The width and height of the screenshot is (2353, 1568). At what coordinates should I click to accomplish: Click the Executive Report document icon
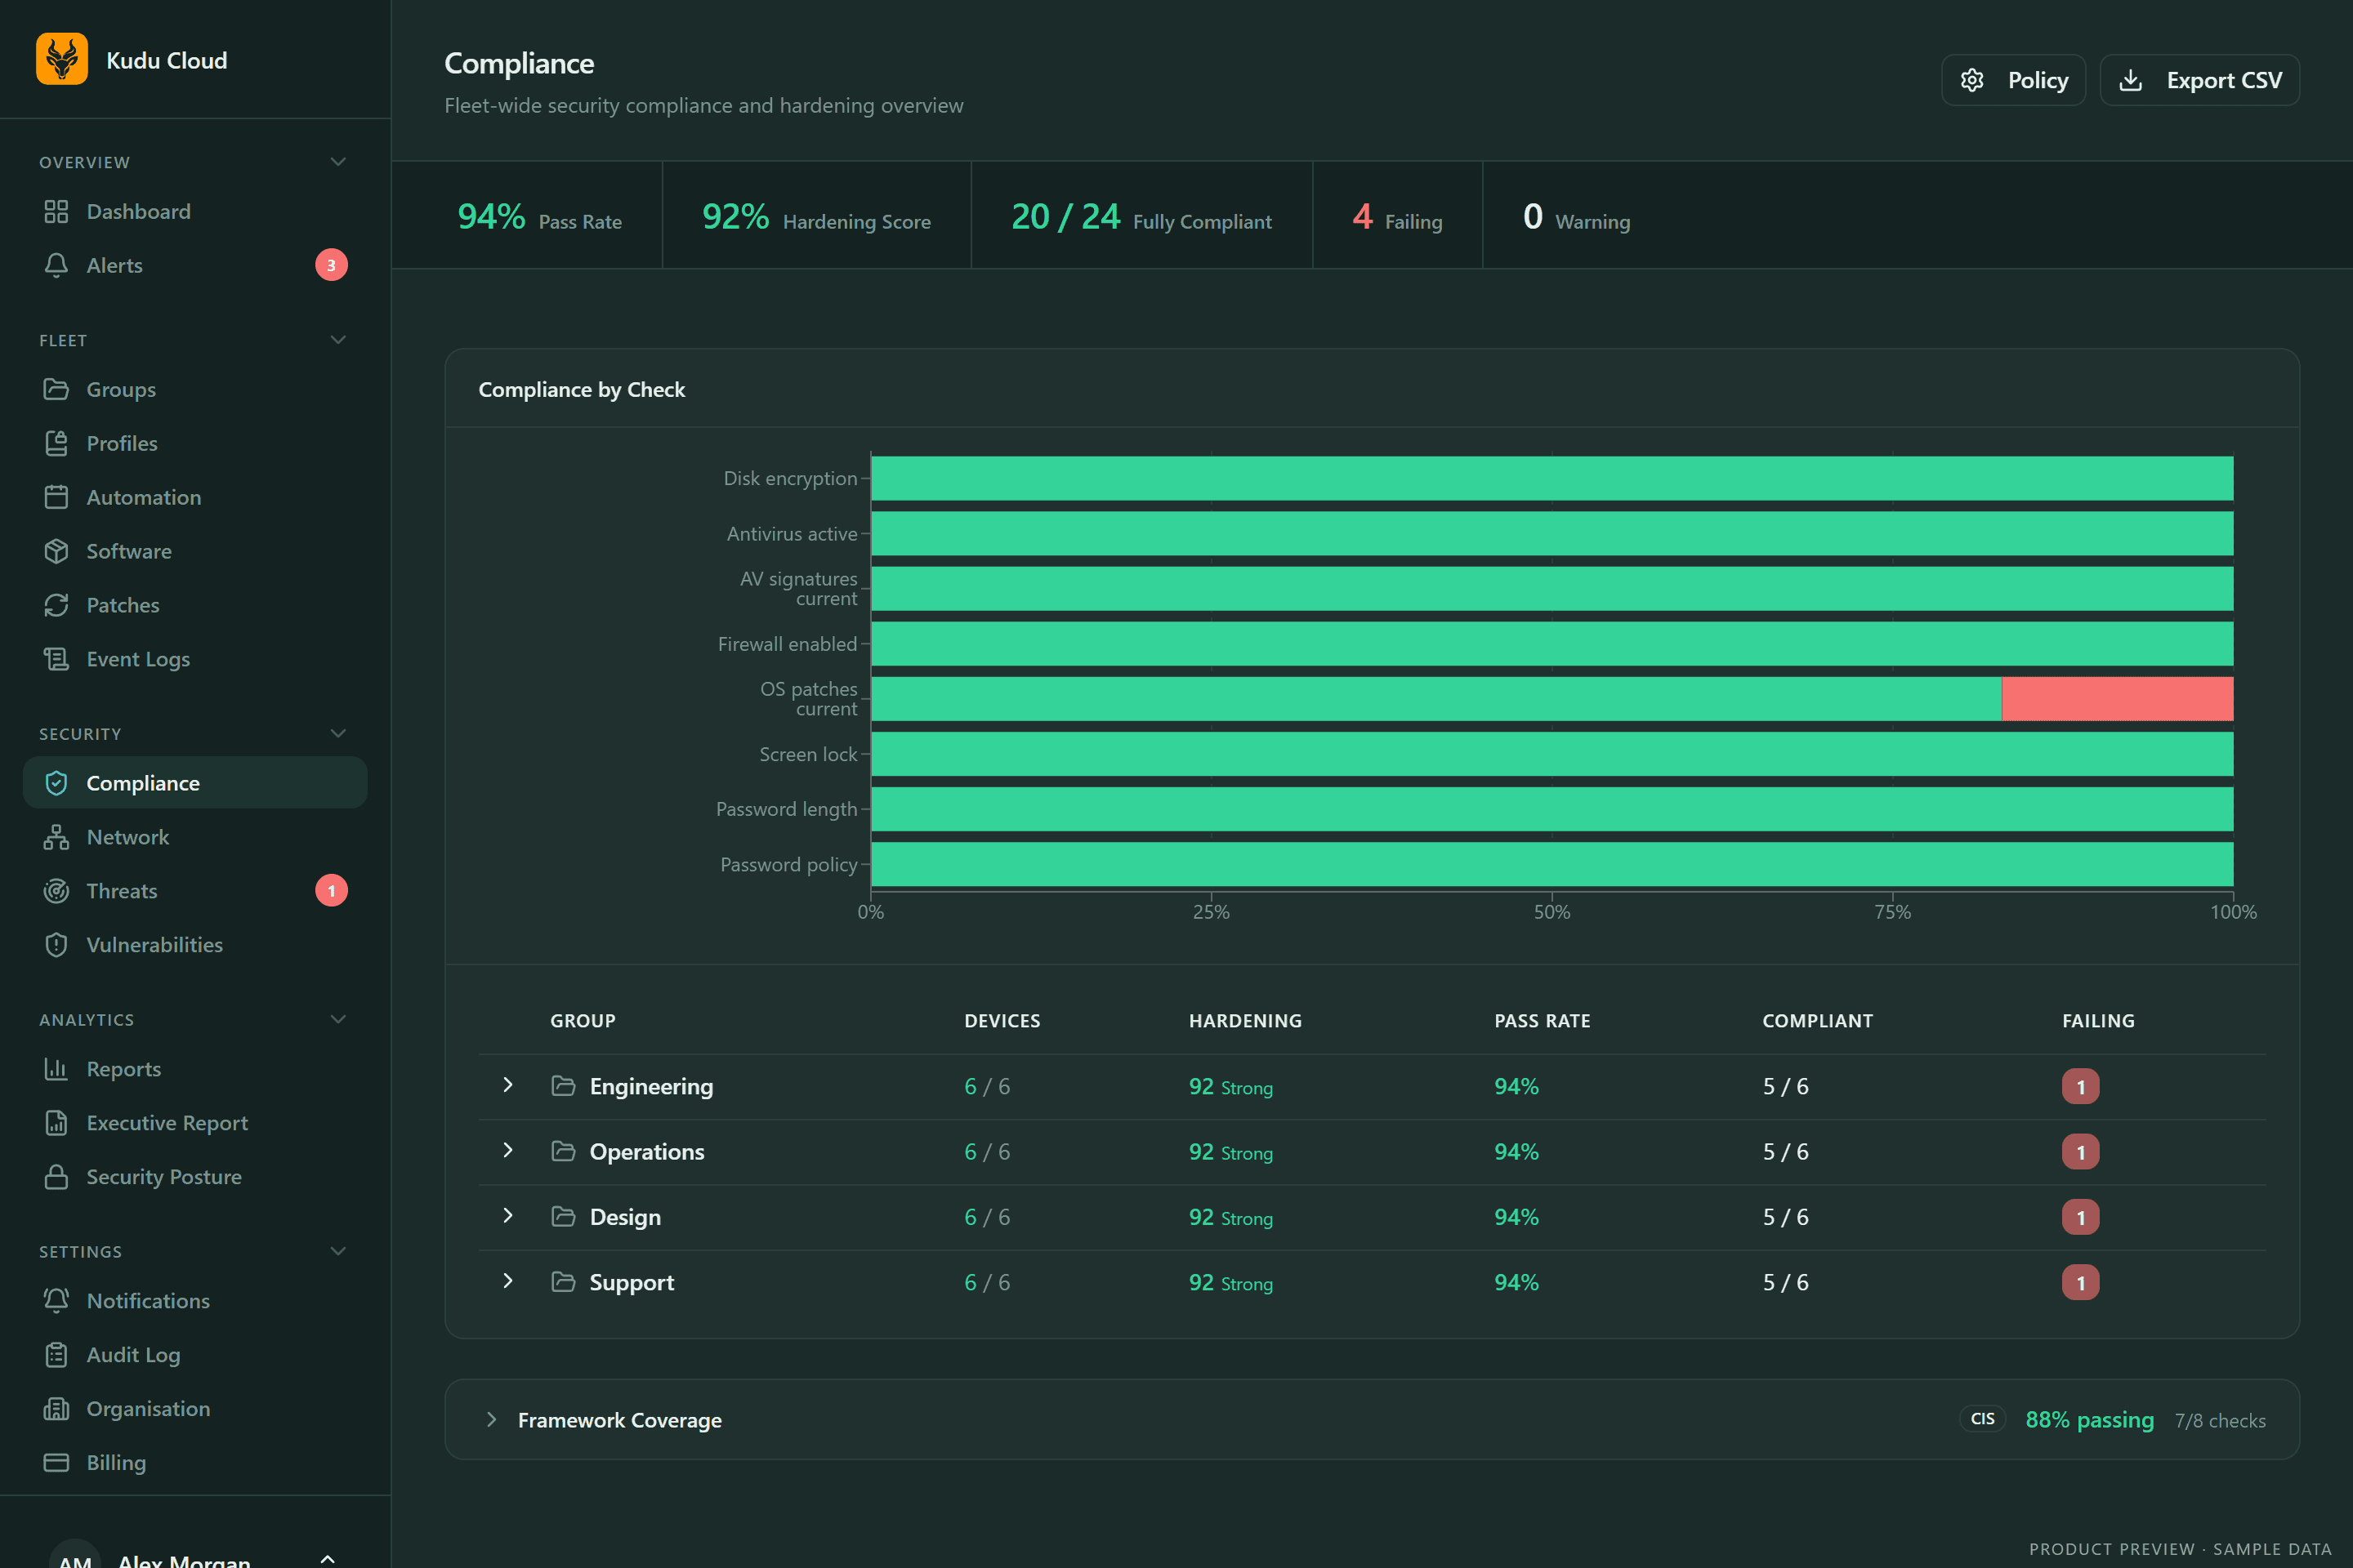point(56,1123)
